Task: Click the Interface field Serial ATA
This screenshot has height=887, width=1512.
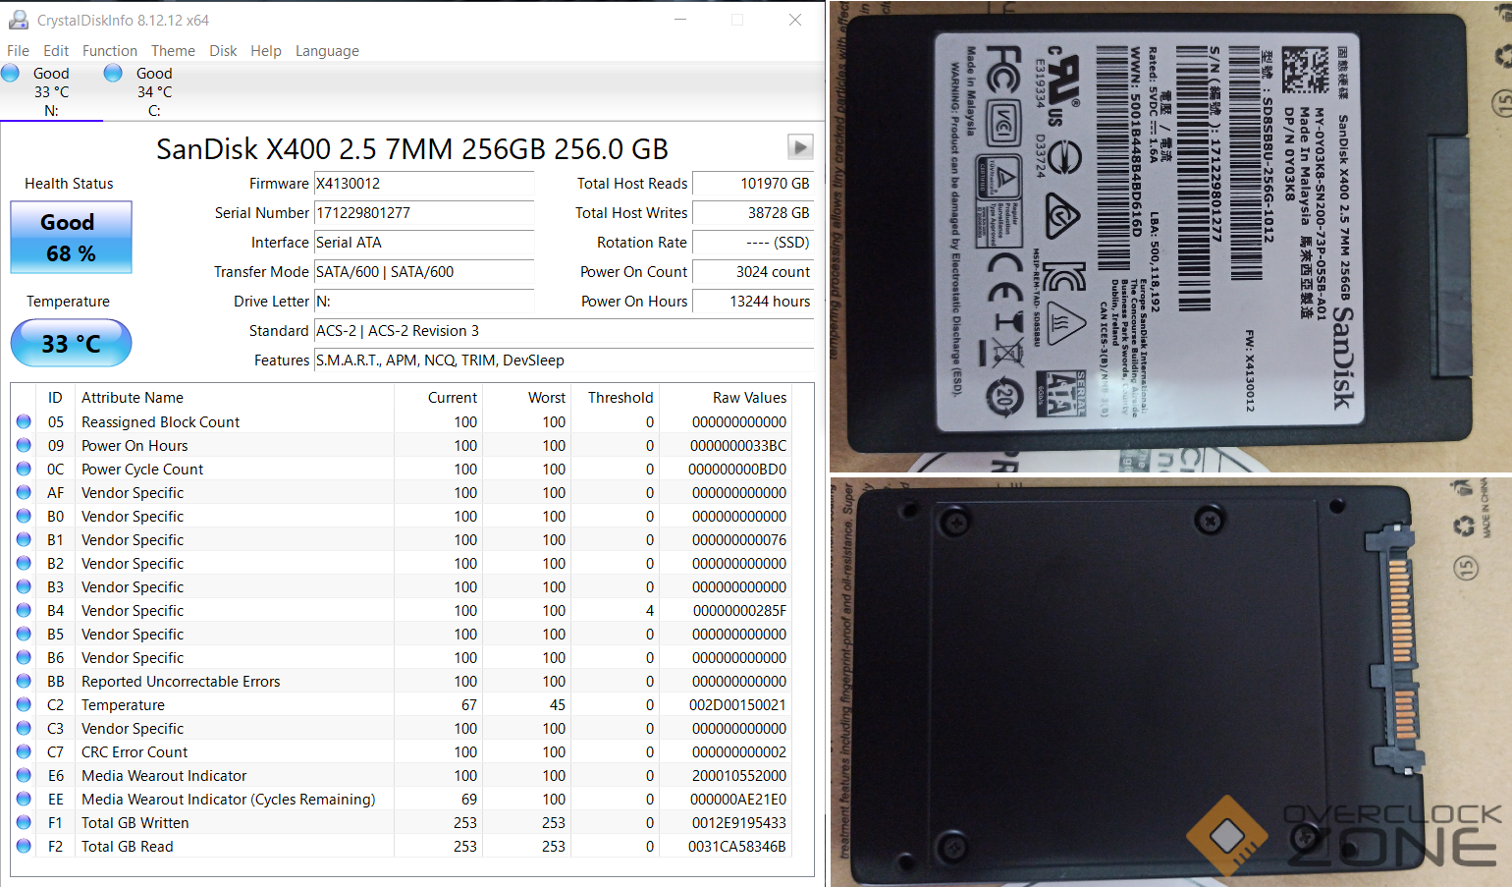Action: pos(424,243)
